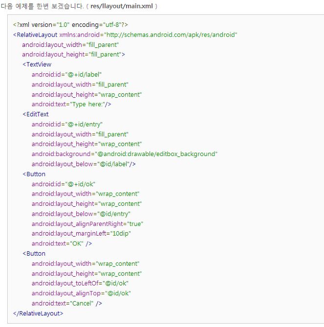The width and height of the screenshot is (324, 327).
Task: Click android:layout_height="fill_parent"> line
Action: (x=73, y=55)
